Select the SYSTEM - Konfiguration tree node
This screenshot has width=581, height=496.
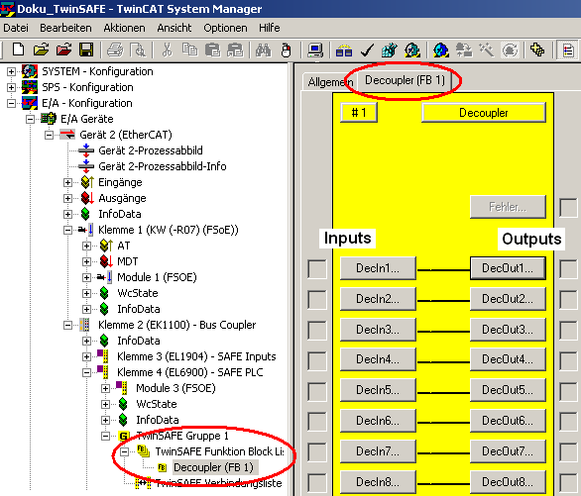coord(97,71)
